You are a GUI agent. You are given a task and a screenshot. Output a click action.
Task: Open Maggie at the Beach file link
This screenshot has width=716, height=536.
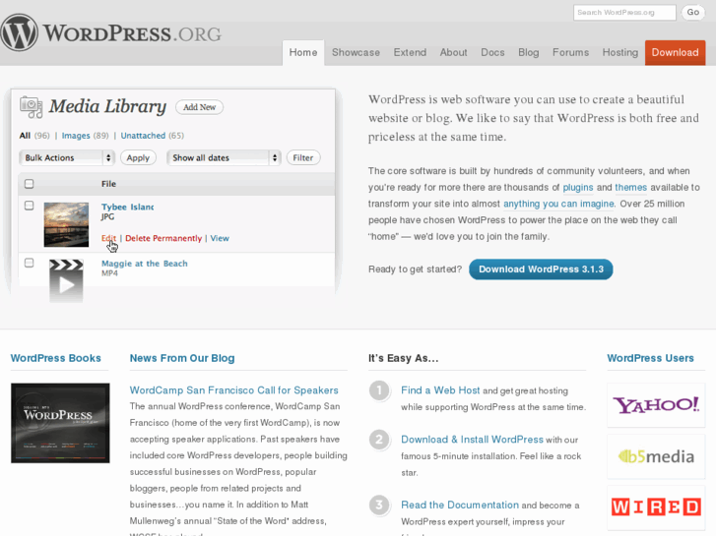[x=145, y=264]
